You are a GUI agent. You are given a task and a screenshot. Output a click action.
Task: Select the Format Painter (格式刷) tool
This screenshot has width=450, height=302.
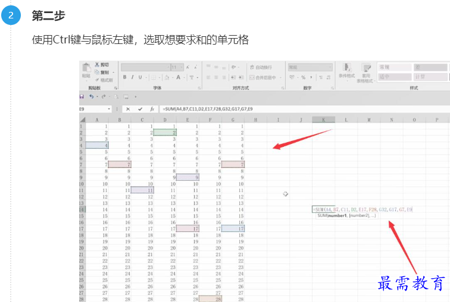104,80
